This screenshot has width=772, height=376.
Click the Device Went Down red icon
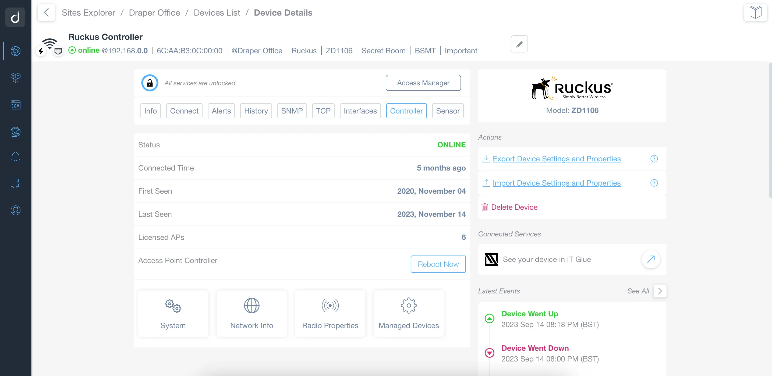[489, 353]
